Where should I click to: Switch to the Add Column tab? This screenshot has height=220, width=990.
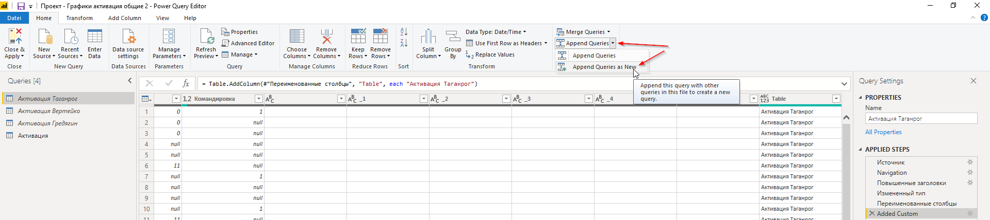tap(124, 18)
